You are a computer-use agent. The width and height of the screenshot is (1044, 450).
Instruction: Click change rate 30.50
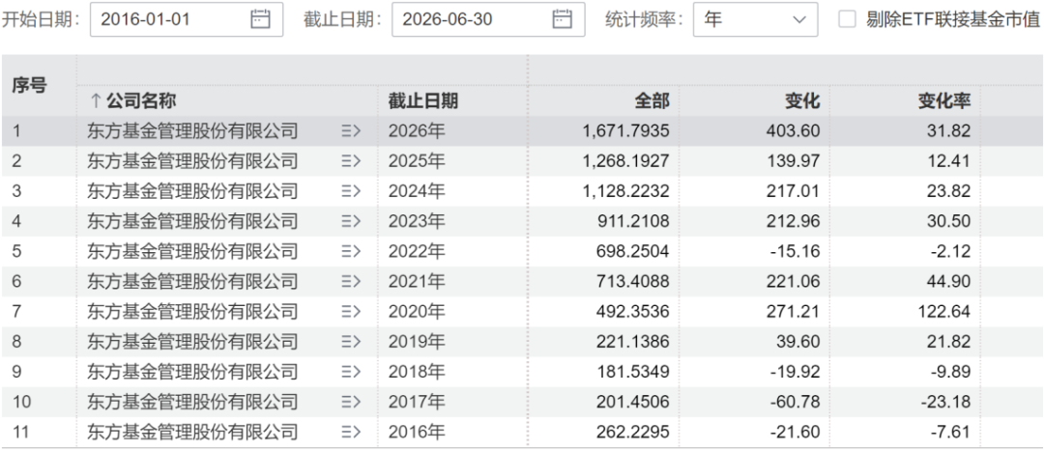click(x=951, y=221)
